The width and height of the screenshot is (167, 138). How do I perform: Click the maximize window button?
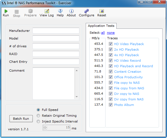pyautogui.click(x=149, y=2)
